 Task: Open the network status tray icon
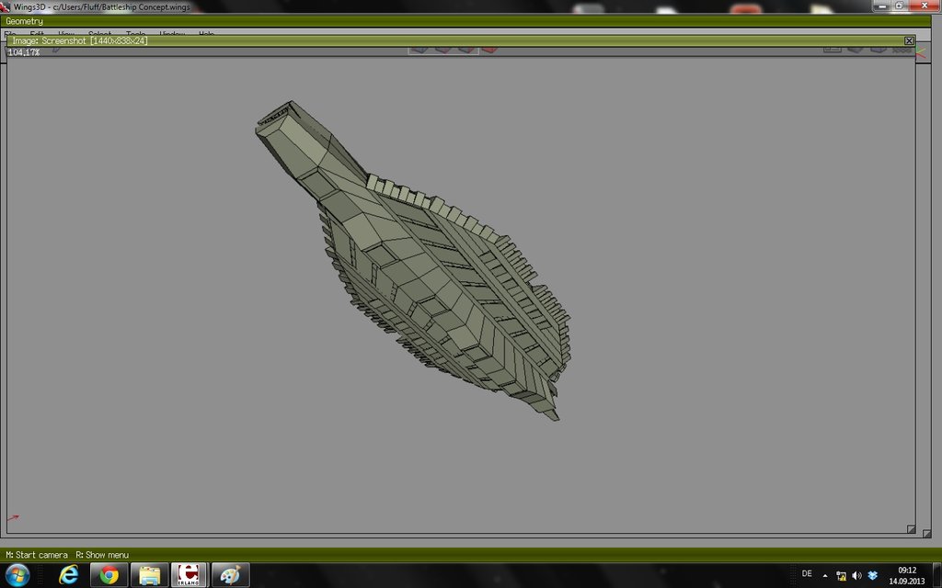[x=841, y=576]
